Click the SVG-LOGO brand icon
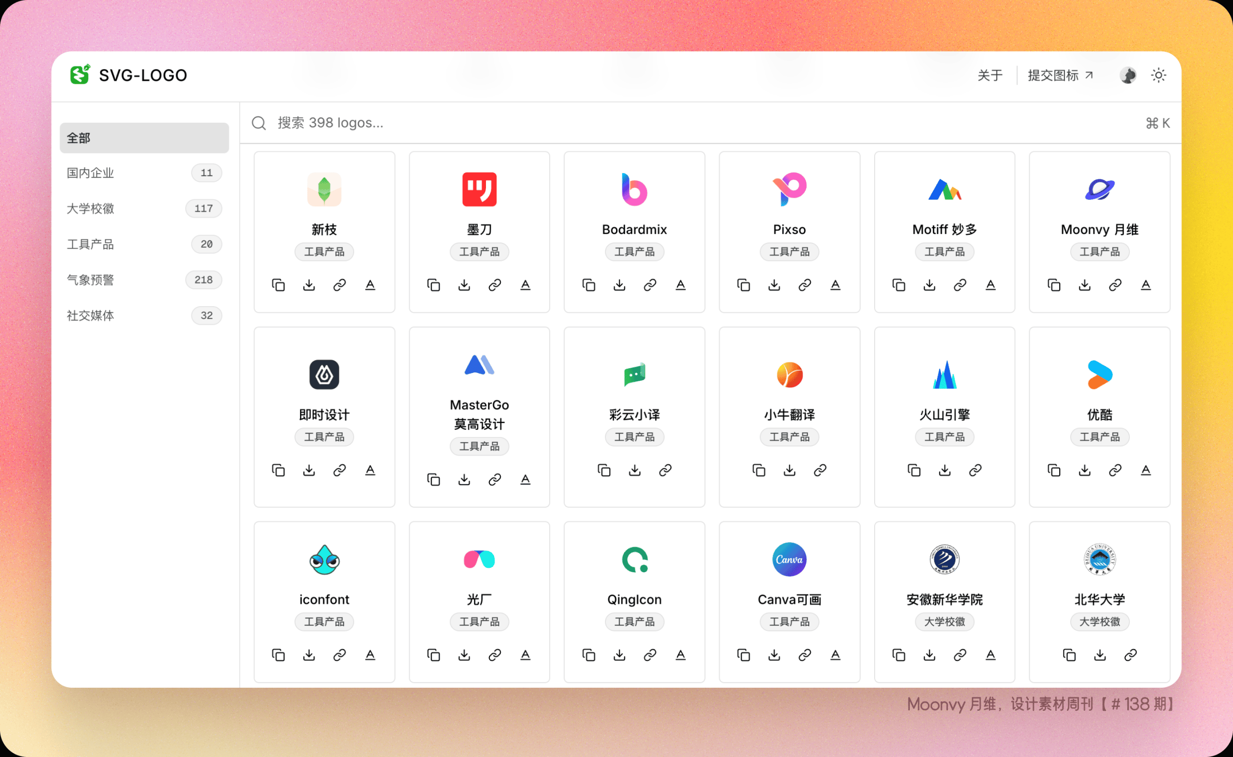 pyautogui.click(x=79, y=75)
